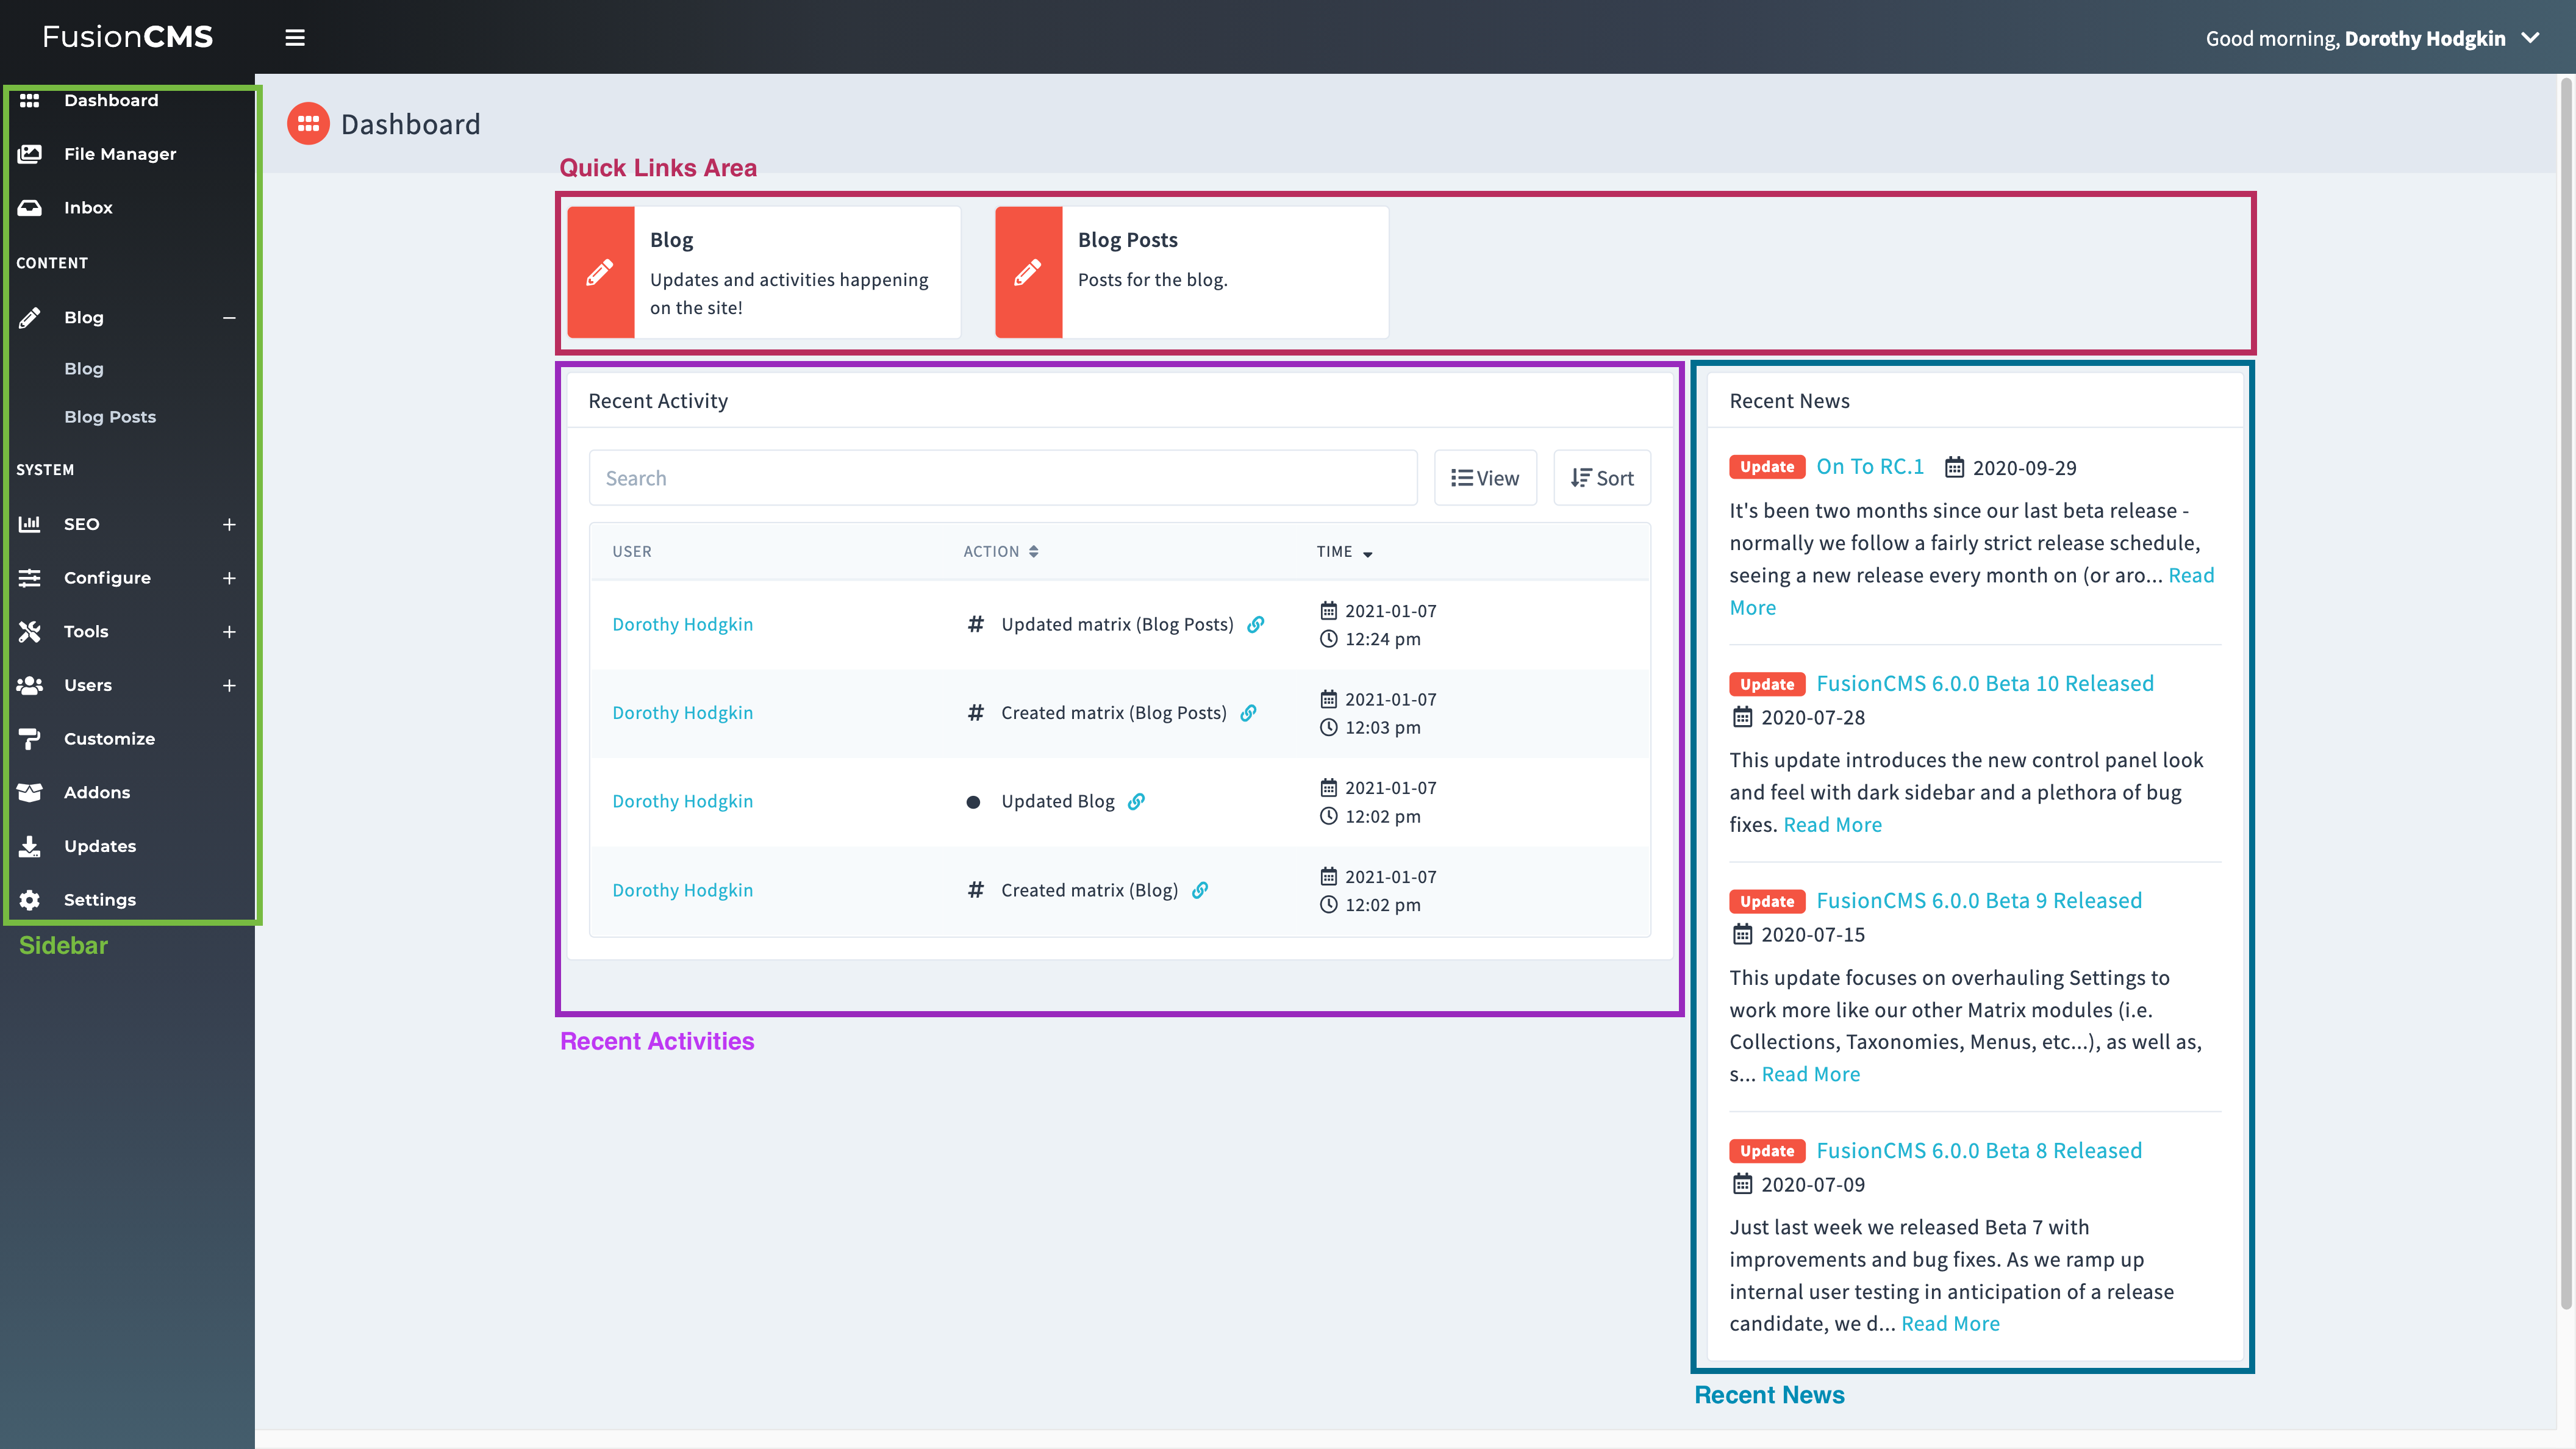2576x1449 pixels.
Task: Open link icon beside Updated Blog
Action: pyautogui.click(x=1136, y=801)
